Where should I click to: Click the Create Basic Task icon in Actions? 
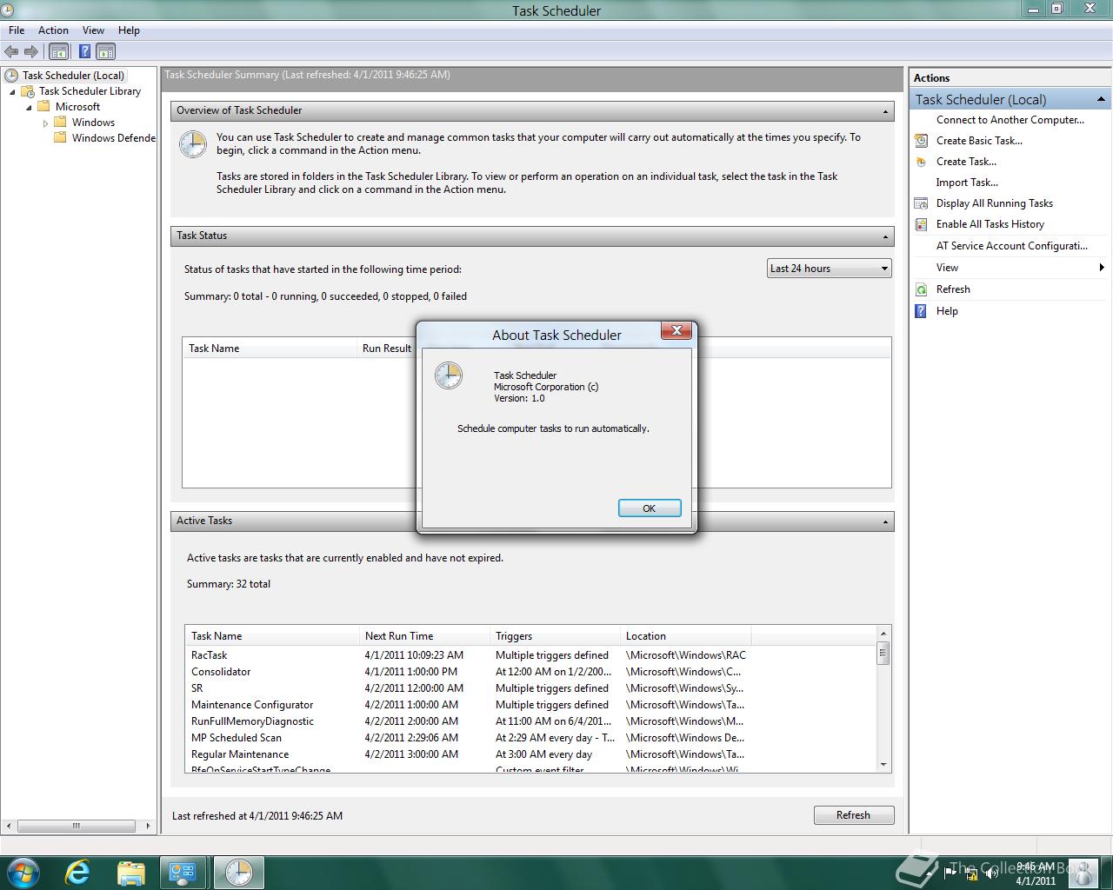921,141
